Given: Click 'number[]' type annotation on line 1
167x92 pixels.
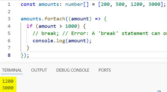Looking at the screenshot, I should (x=77, y=4).
